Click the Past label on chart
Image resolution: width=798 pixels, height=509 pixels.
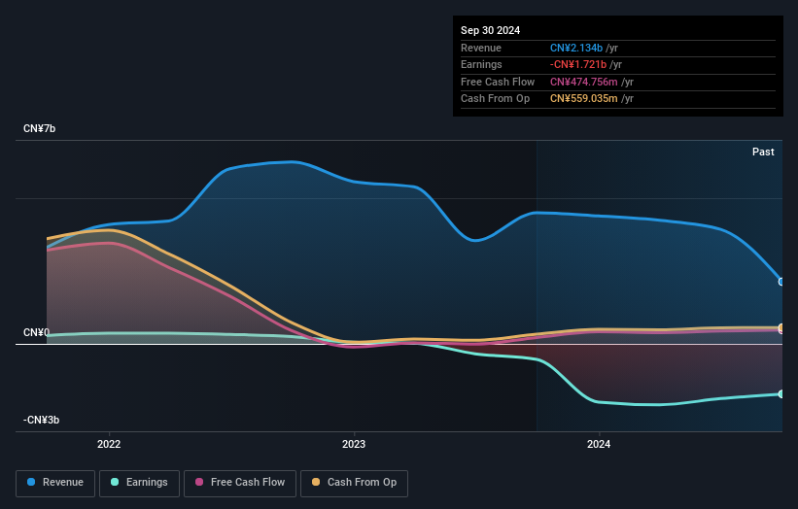pos(763,153)
